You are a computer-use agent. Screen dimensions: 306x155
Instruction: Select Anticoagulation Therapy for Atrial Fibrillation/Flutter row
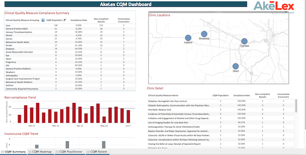pos(221,127)
